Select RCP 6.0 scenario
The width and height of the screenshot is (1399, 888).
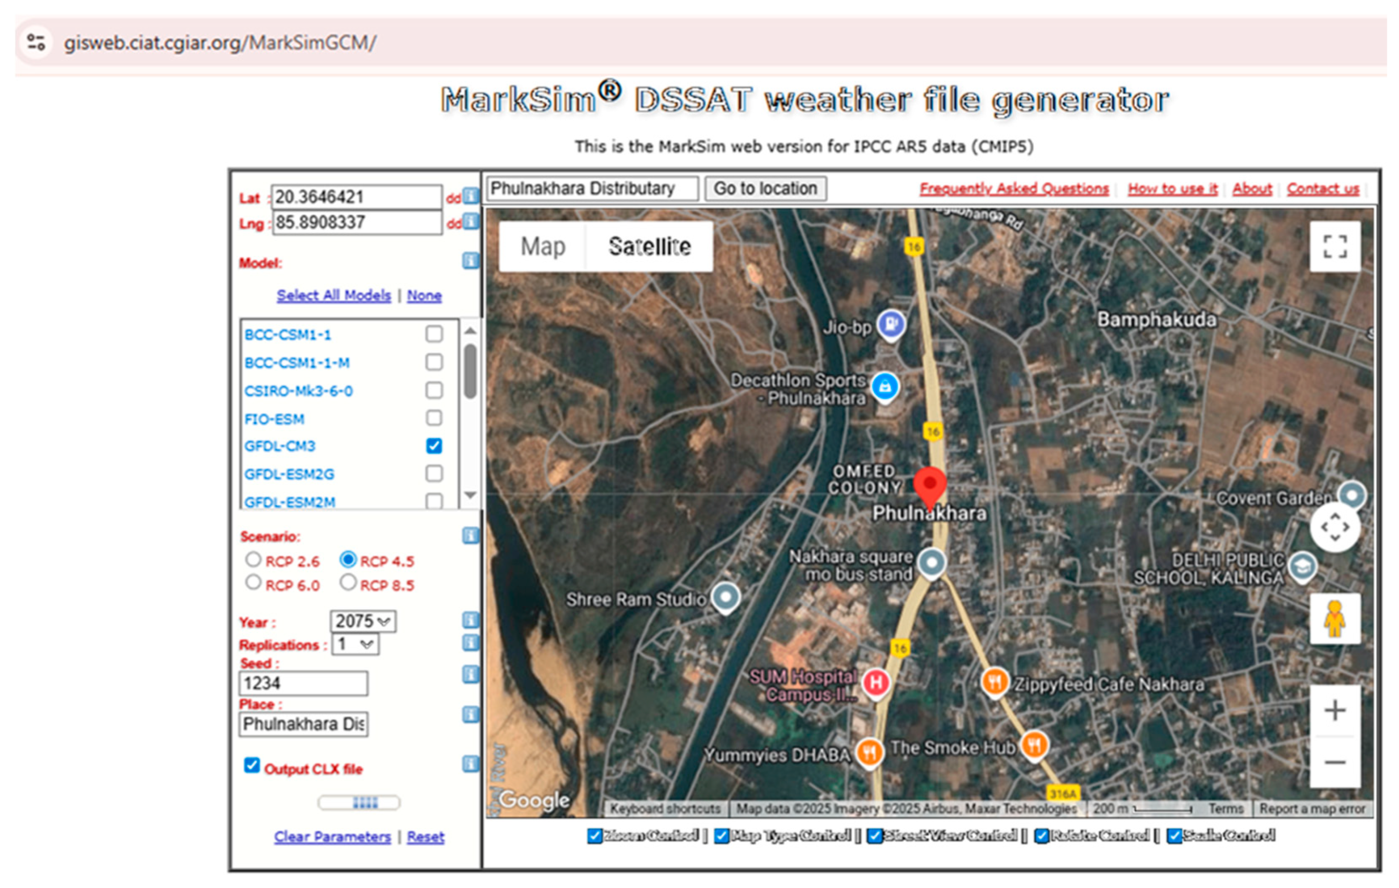pyautogui.click(x=253, y=582)
